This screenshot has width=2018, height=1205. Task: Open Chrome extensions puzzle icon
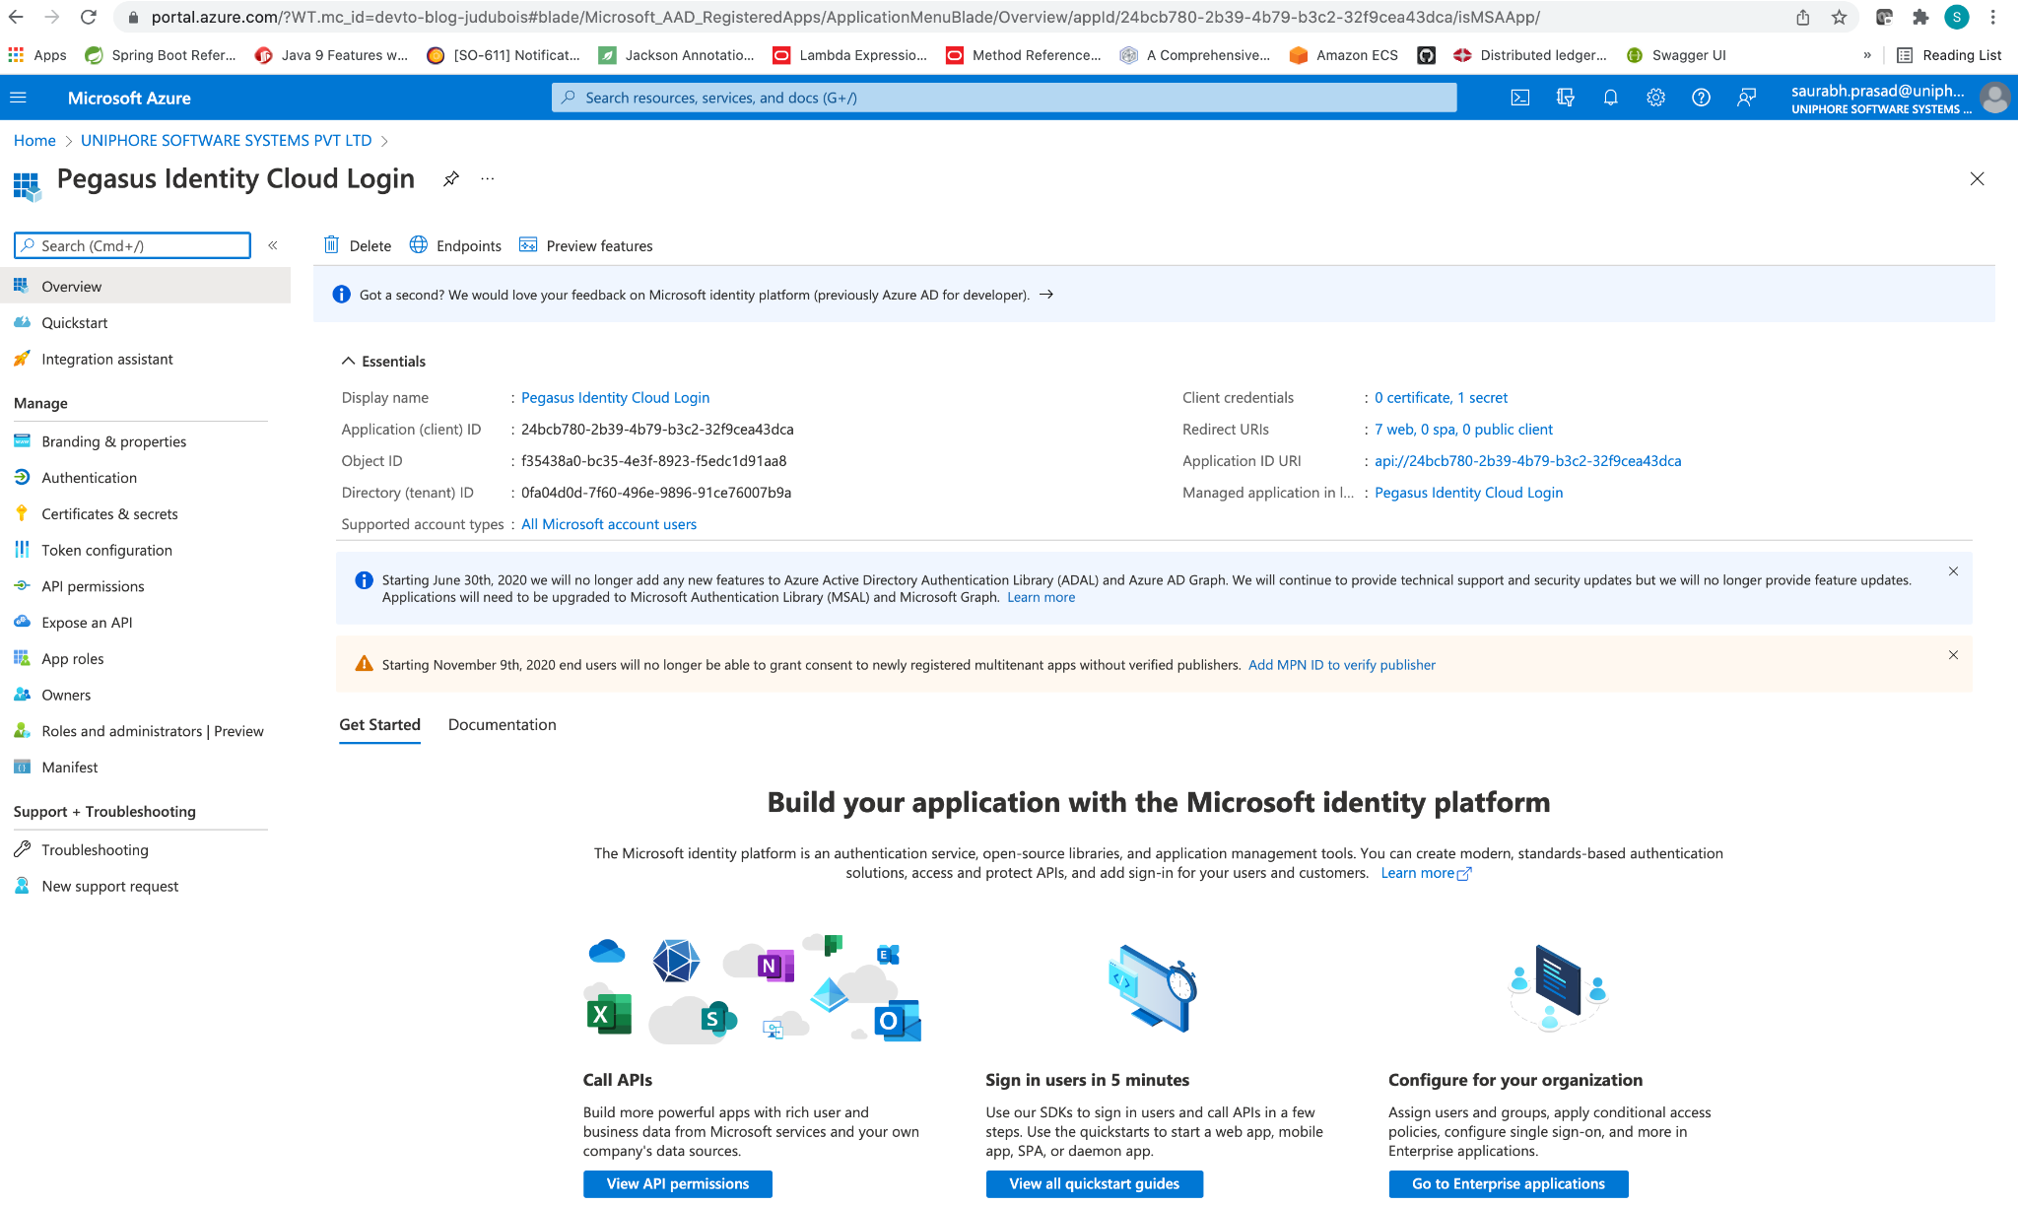[x=1919, y=17]
